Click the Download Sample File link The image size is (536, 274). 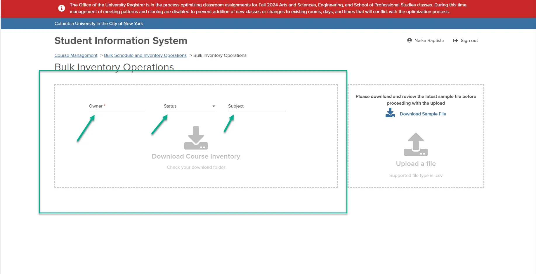[x=423, y=114]
